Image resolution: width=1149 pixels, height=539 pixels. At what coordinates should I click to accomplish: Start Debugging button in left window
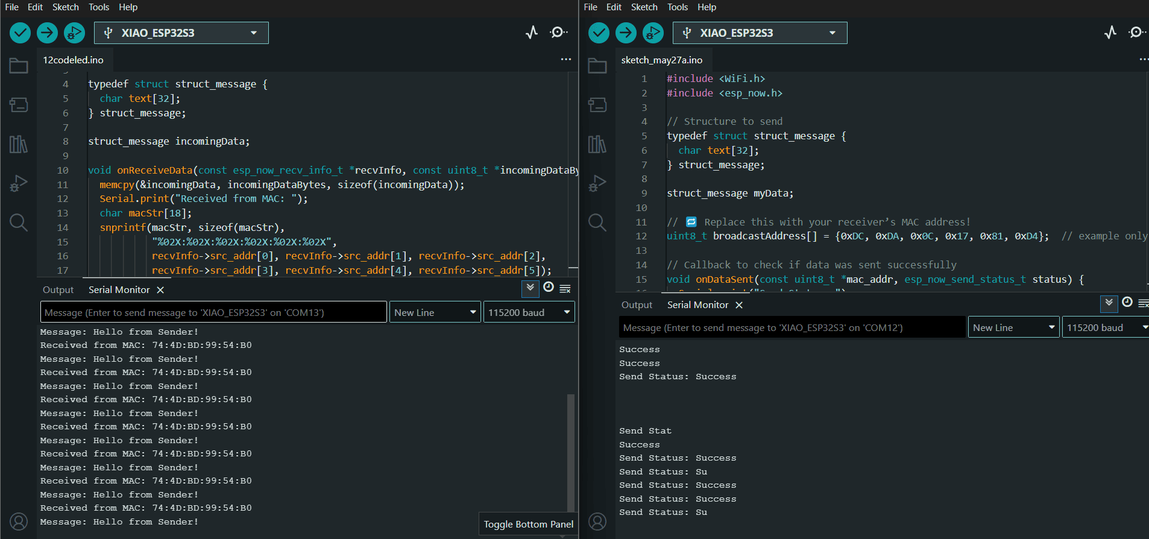click(74, 33)
